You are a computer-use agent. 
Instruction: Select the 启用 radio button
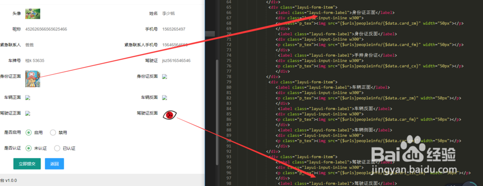click(x=28, y=133)
